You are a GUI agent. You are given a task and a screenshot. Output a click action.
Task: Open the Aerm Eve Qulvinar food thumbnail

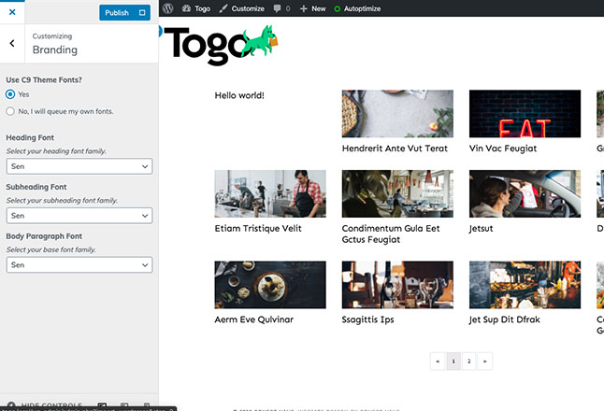tap(270, 285)
